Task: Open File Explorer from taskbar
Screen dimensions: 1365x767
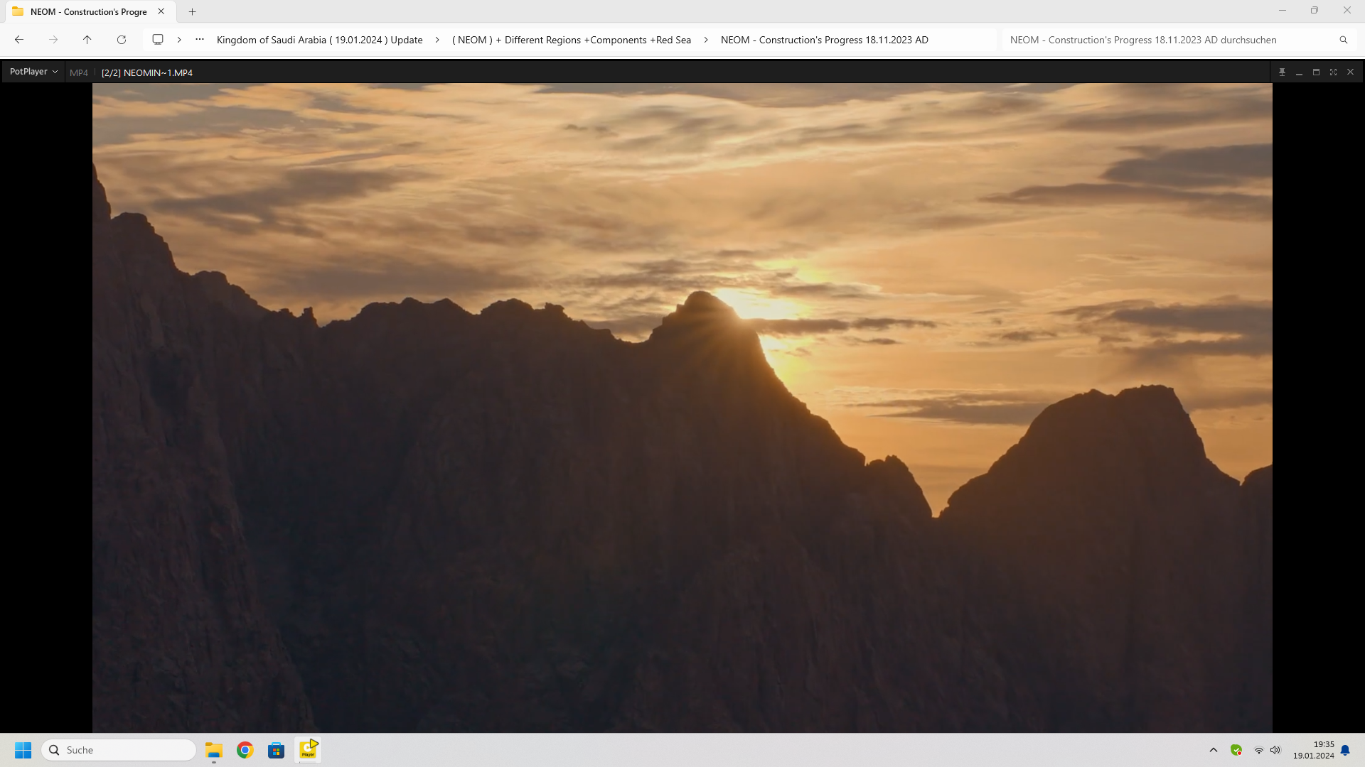Action: click(214, 750)
